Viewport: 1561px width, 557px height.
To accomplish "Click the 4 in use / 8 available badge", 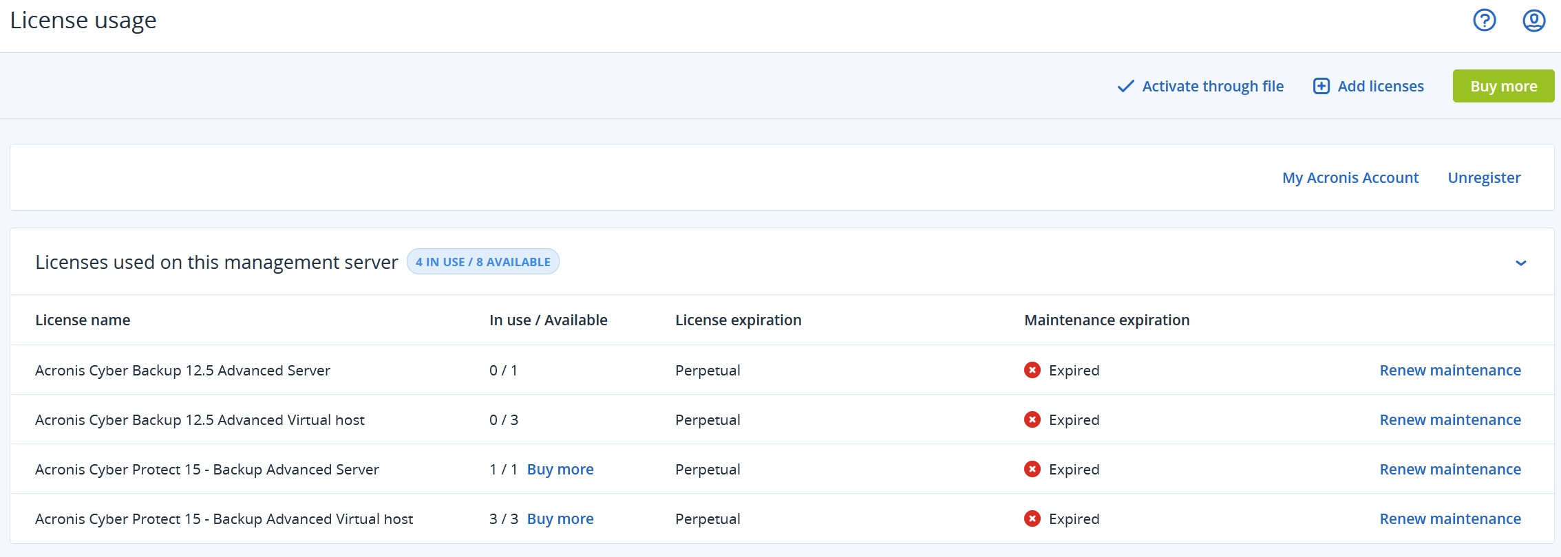I will (x=482, y=262).
